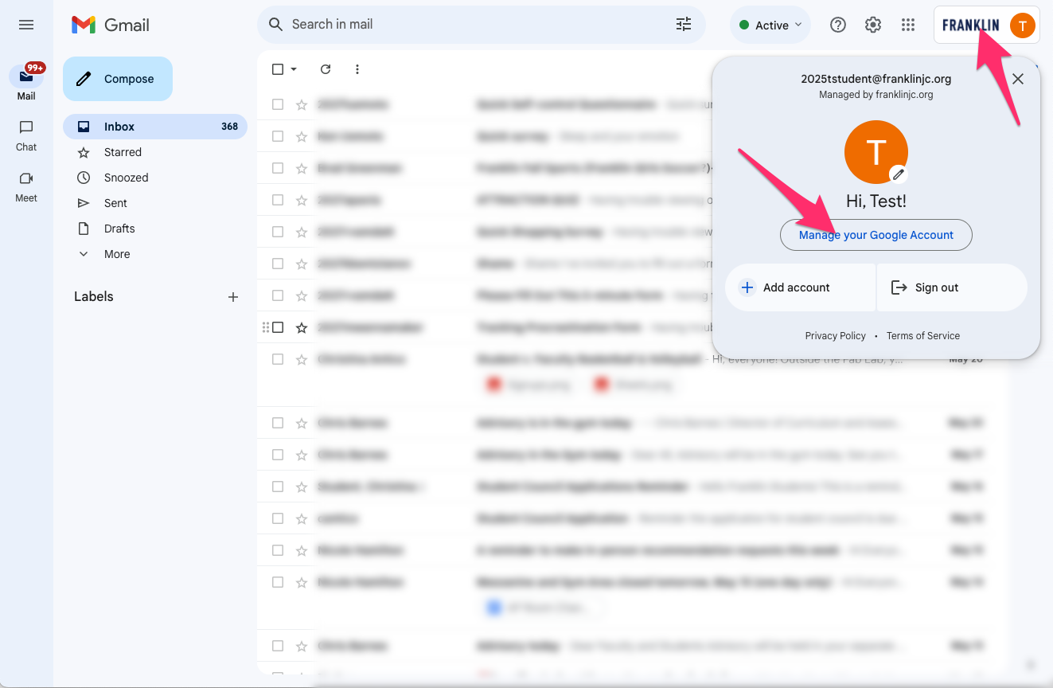Open the main menu hamburger icon
The width and height of the screenshot is (1053, 688).
(26, 25)
